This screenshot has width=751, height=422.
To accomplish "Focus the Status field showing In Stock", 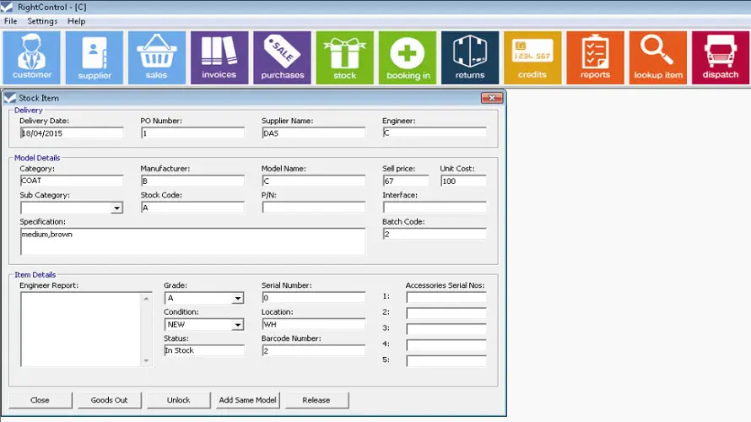I will (x=204, y=350).
